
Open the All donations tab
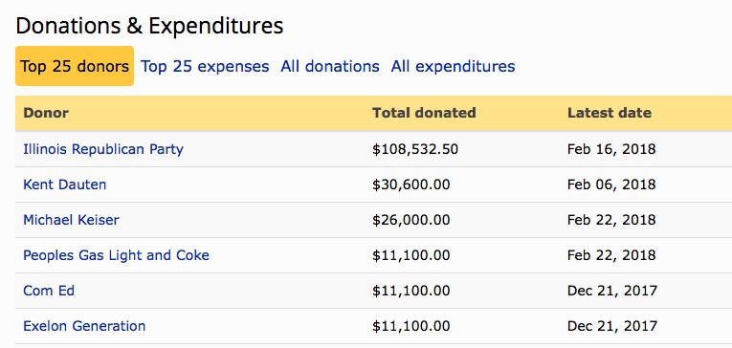(x=330, y=66)
